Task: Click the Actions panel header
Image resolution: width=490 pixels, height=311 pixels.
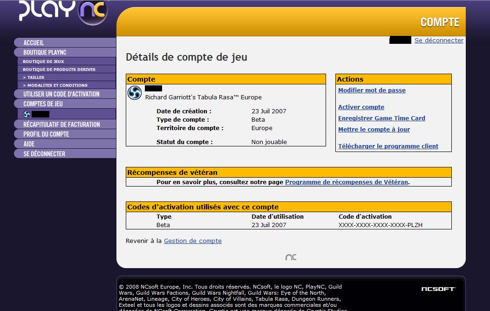Action: 394,79
